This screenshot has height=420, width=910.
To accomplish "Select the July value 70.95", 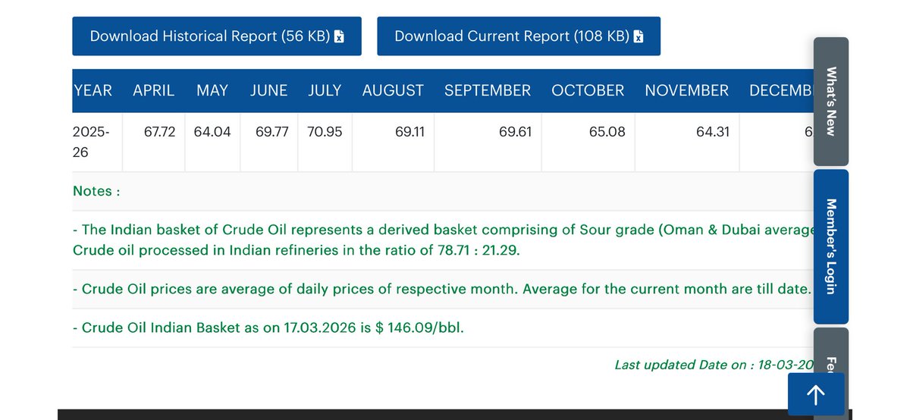I will pyautogui.click(x=325, y=132).
